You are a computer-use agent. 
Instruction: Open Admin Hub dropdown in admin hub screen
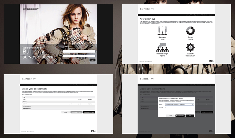point(189,15)
